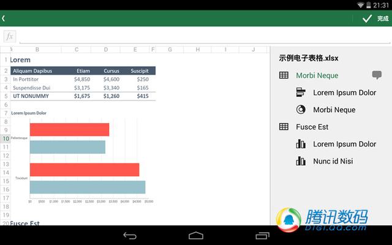This screenshot has height=245, width=392.
Task: Tap the Android home navigation button
Action: click(196, 235)
